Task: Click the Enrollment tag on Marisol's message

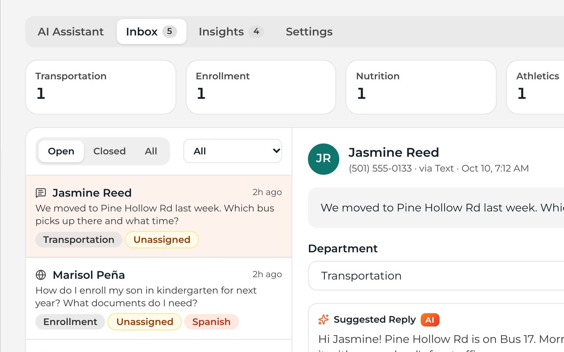Action: click(x=70, y=322)
